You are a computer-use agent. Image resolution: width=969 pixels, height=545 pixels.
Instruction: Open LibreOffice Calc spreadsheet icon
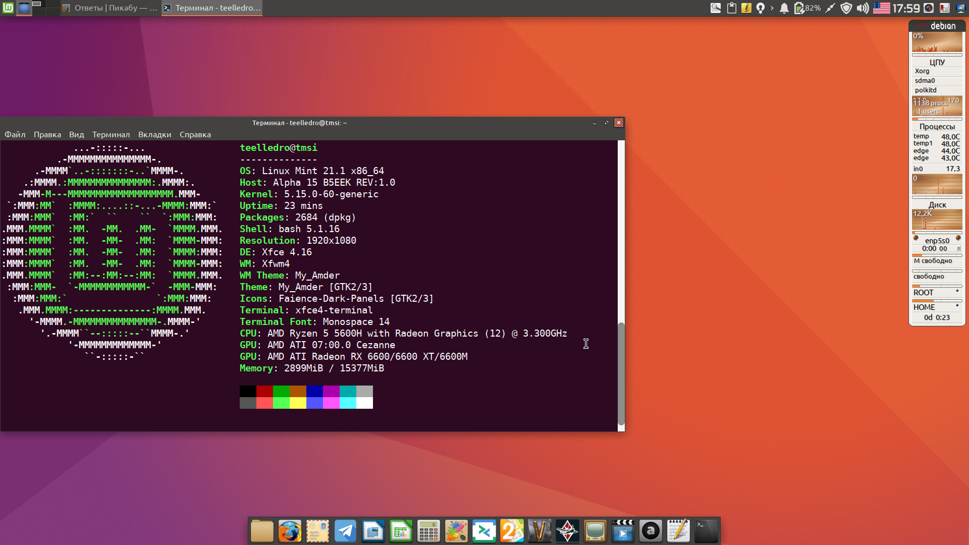401,531
